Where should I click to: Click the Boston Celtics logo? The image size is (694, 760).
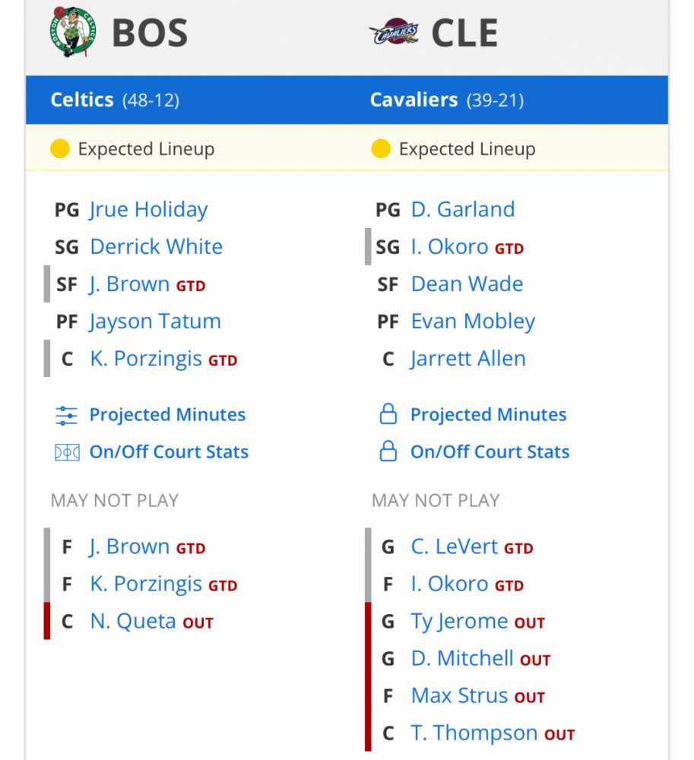point(74,33)
